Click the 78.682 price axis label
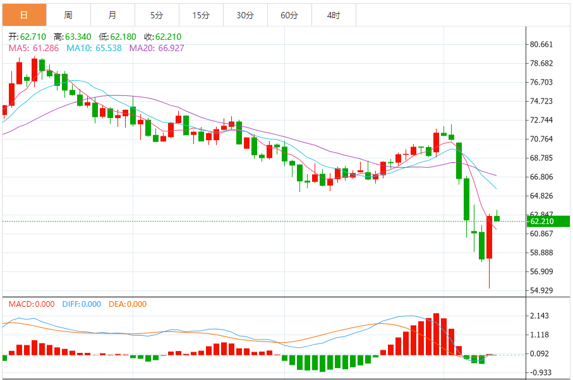This screenshot has height=380, width=573. 541,64
